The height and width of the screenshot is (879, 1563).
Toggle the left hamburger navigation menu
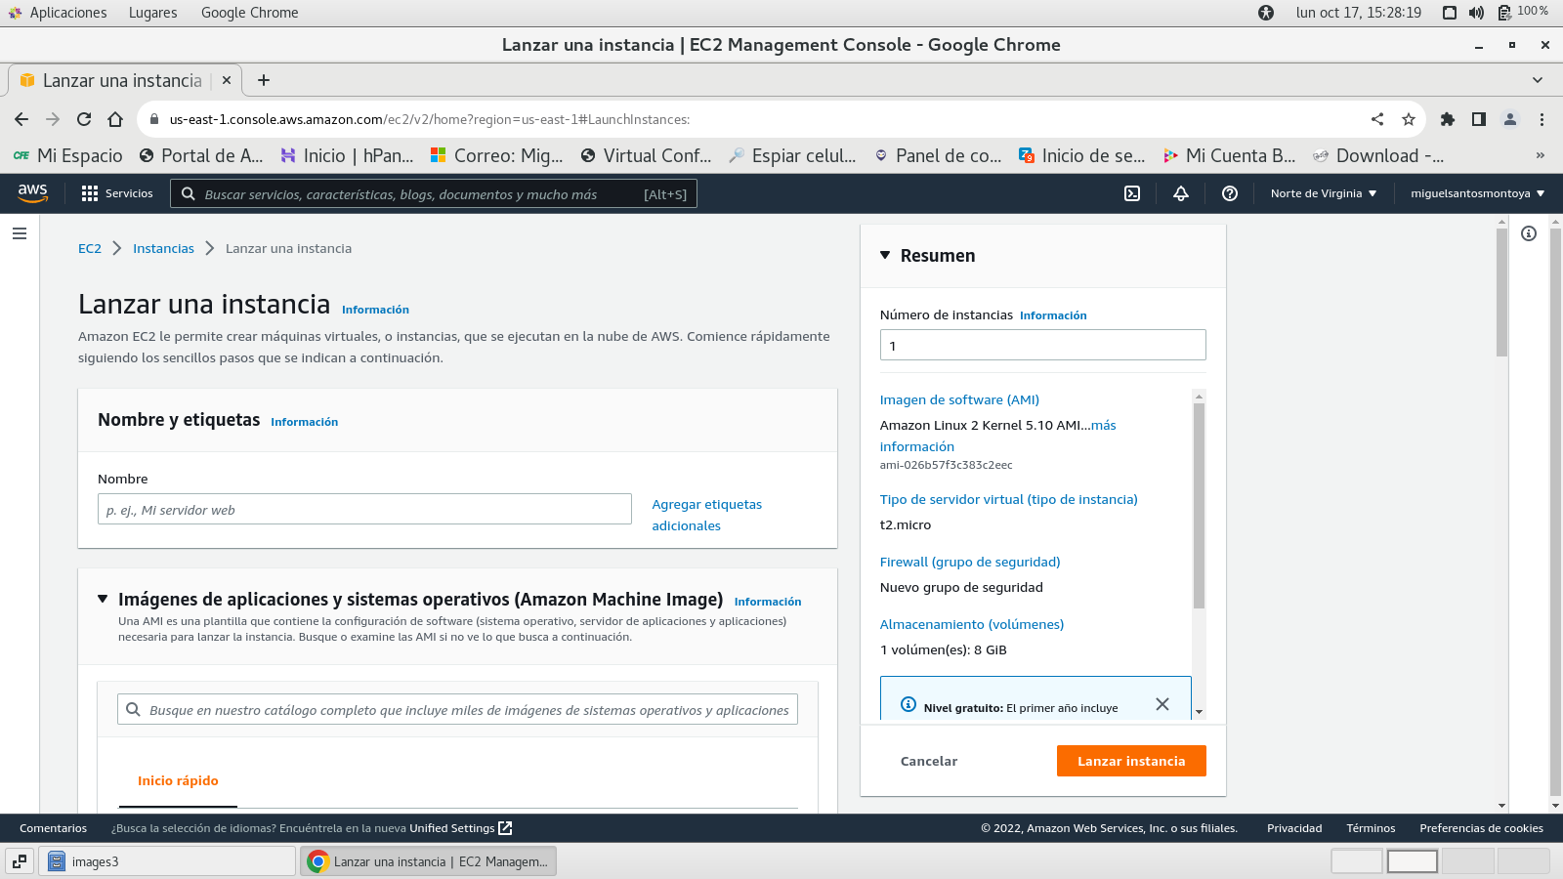click(x=20, y=233)
